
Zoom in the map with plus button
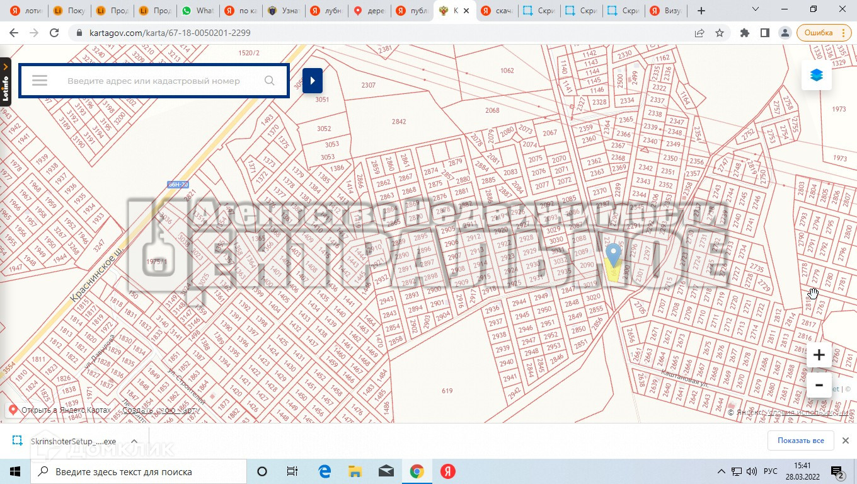[x=819, y=355]
